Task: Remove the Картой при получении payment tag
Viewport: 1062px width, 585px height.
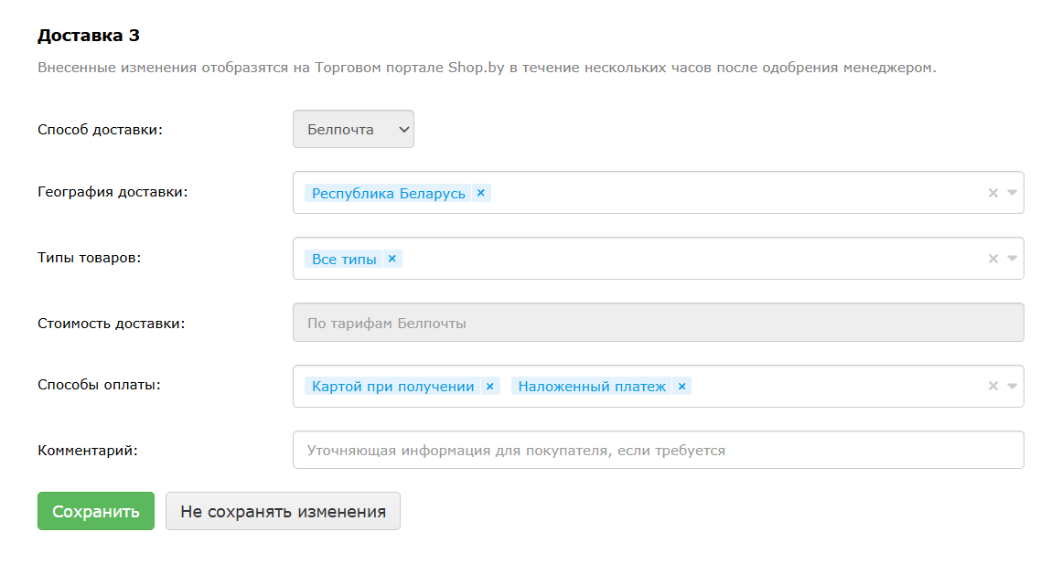Action: (x=489, y=387)
